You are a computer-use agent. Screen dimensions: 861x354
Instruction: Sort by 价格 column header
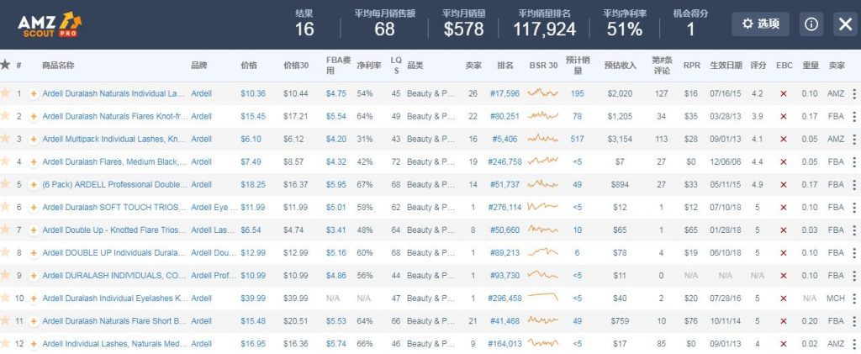click(249, 65)
